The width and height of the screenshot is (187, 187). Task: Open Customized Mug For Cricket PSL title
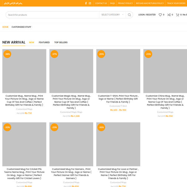click(24, 174)
